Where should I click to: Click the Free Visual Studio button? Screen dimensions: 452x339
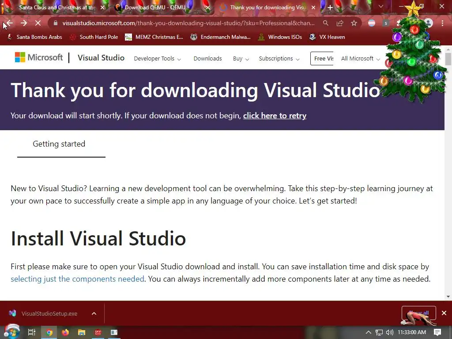coord(322,59)
